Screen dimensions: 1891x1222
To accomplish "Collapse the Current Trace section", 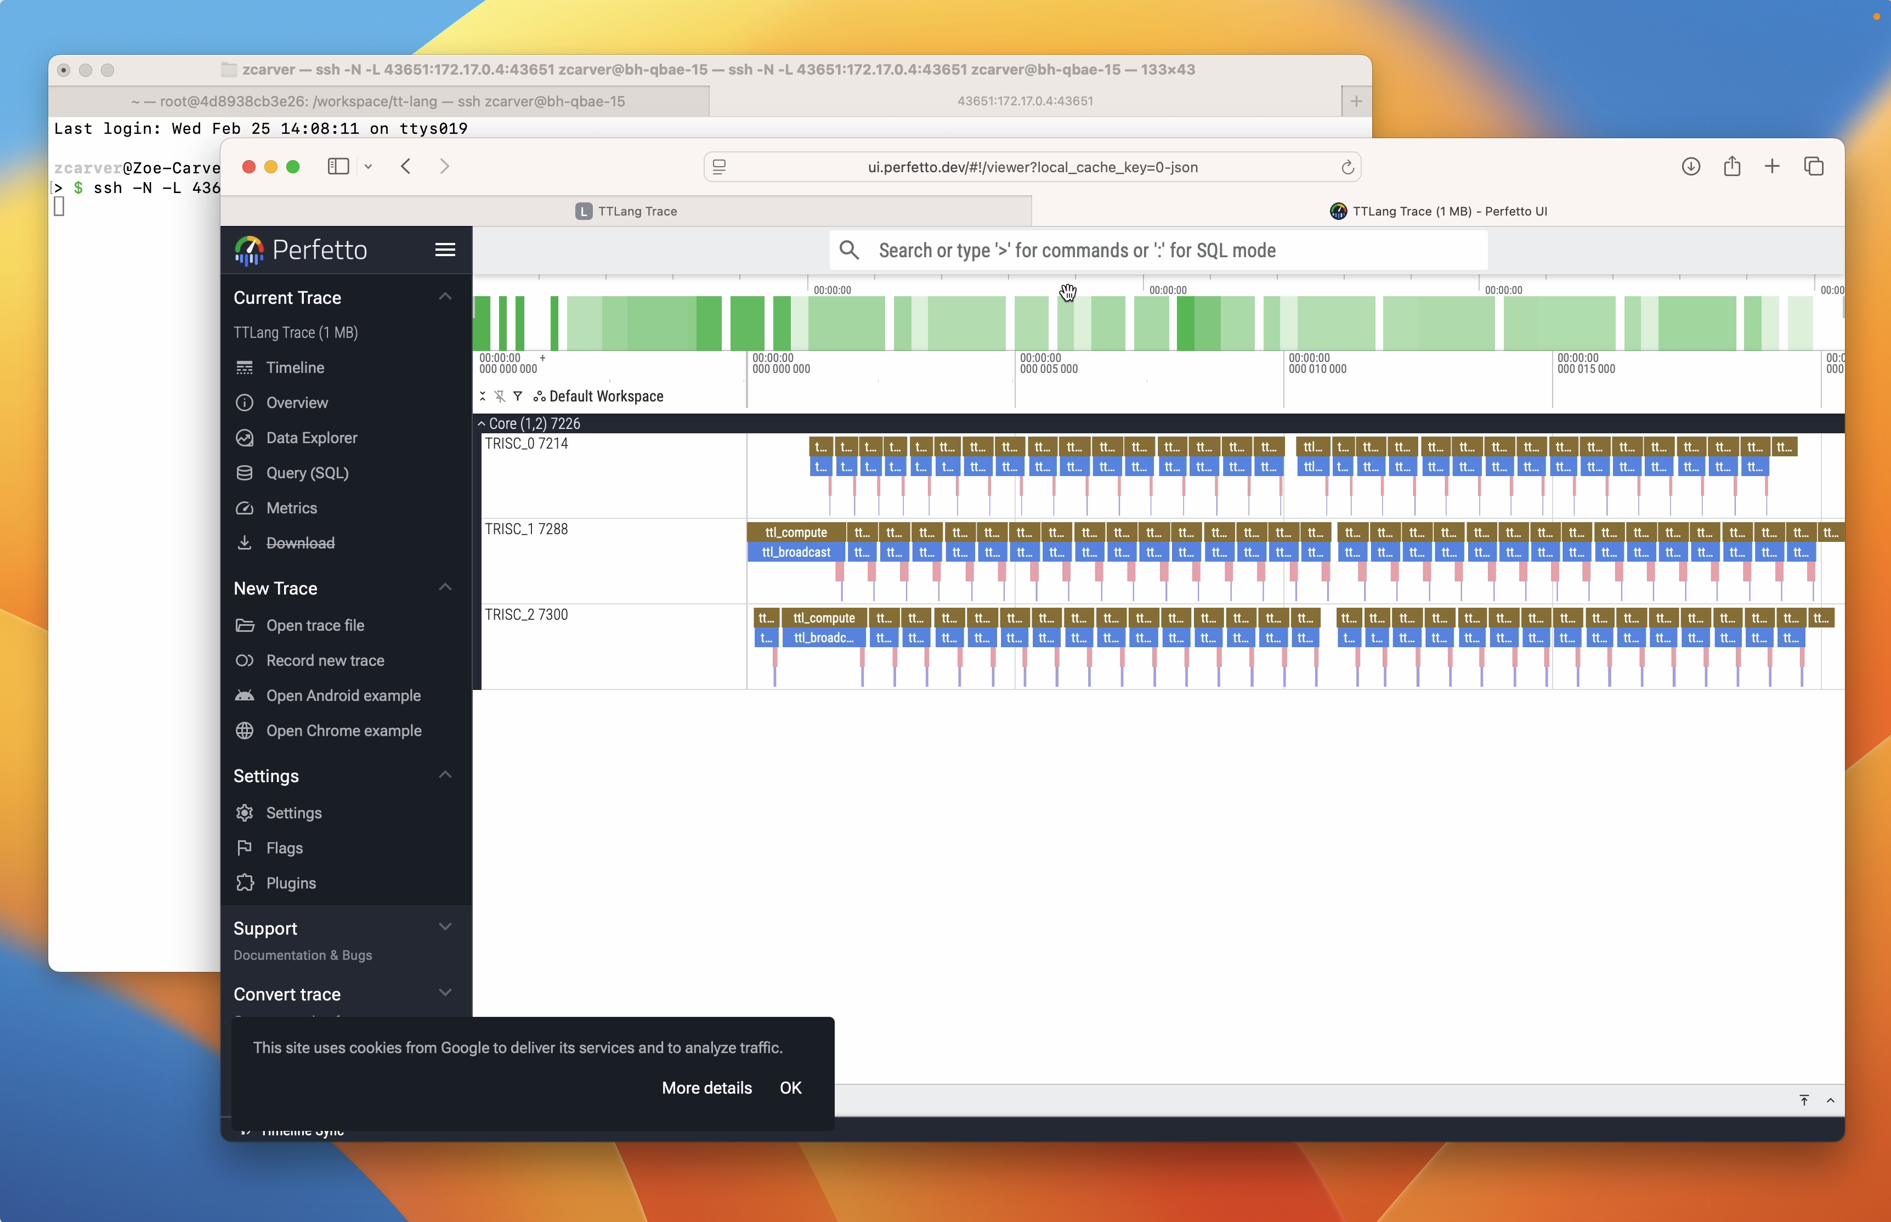I will tap(445, 296).
